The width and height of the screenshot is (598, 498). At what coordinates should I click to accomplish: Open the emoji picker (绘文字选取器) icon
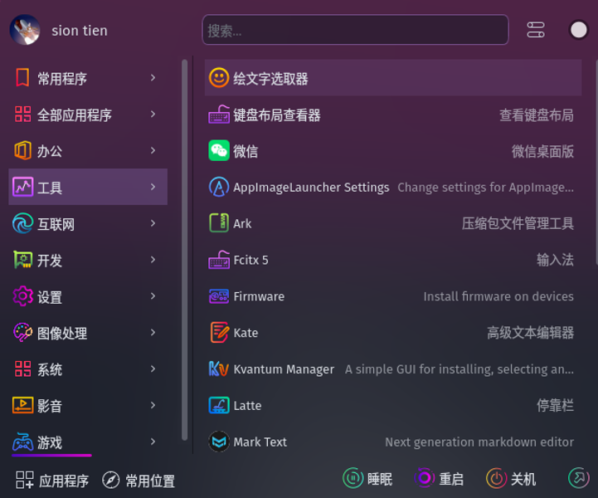[219, 79]
